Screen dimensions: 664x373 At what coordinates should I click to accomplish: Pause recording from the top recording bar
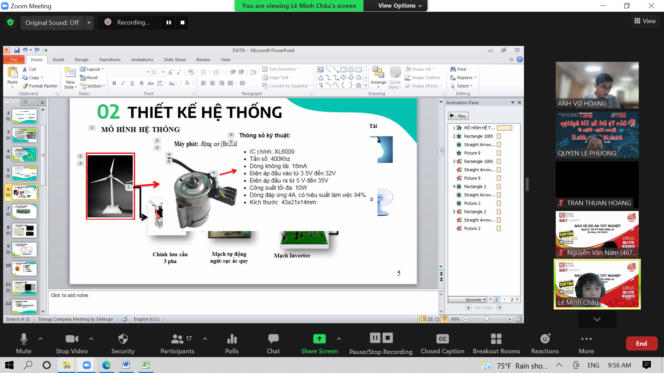tap(169, 22)
